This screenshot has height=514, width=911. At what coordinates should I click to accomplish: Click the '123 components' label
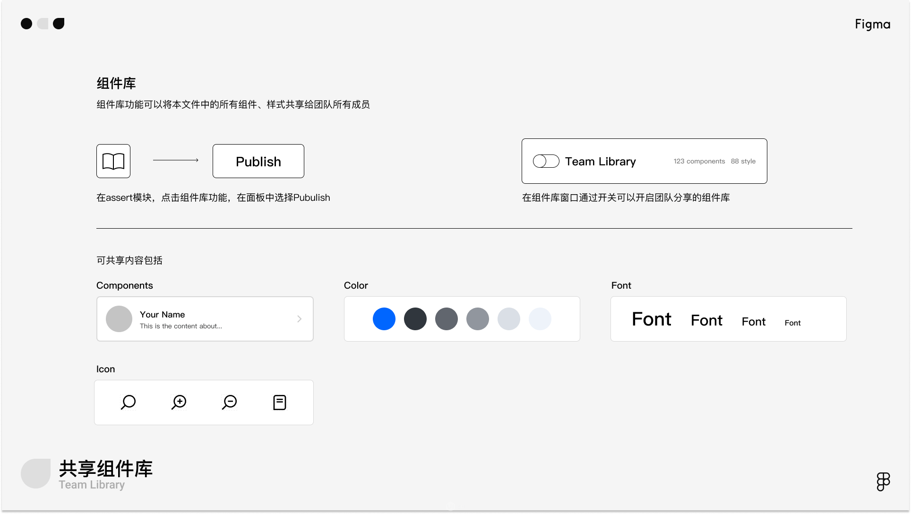pos(699,161)
